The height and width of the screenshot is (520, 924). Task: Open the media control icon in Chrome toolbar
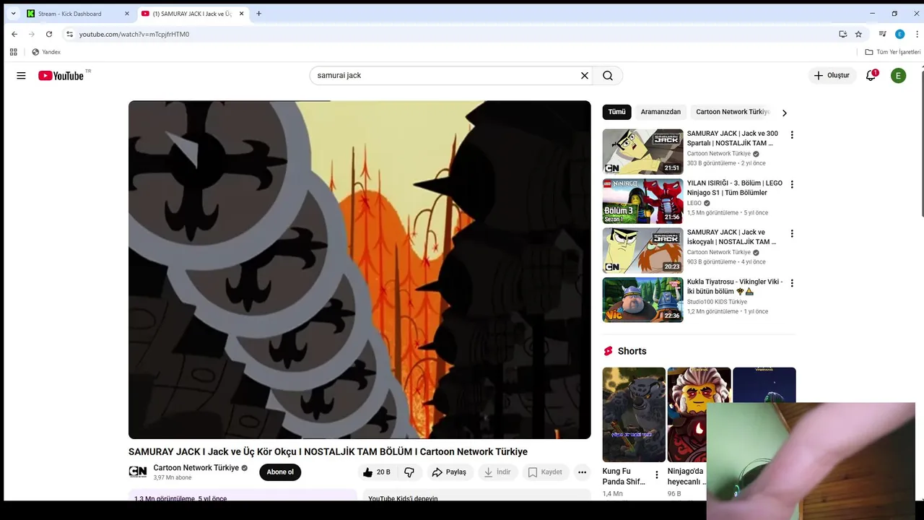[x=882, y=34]
